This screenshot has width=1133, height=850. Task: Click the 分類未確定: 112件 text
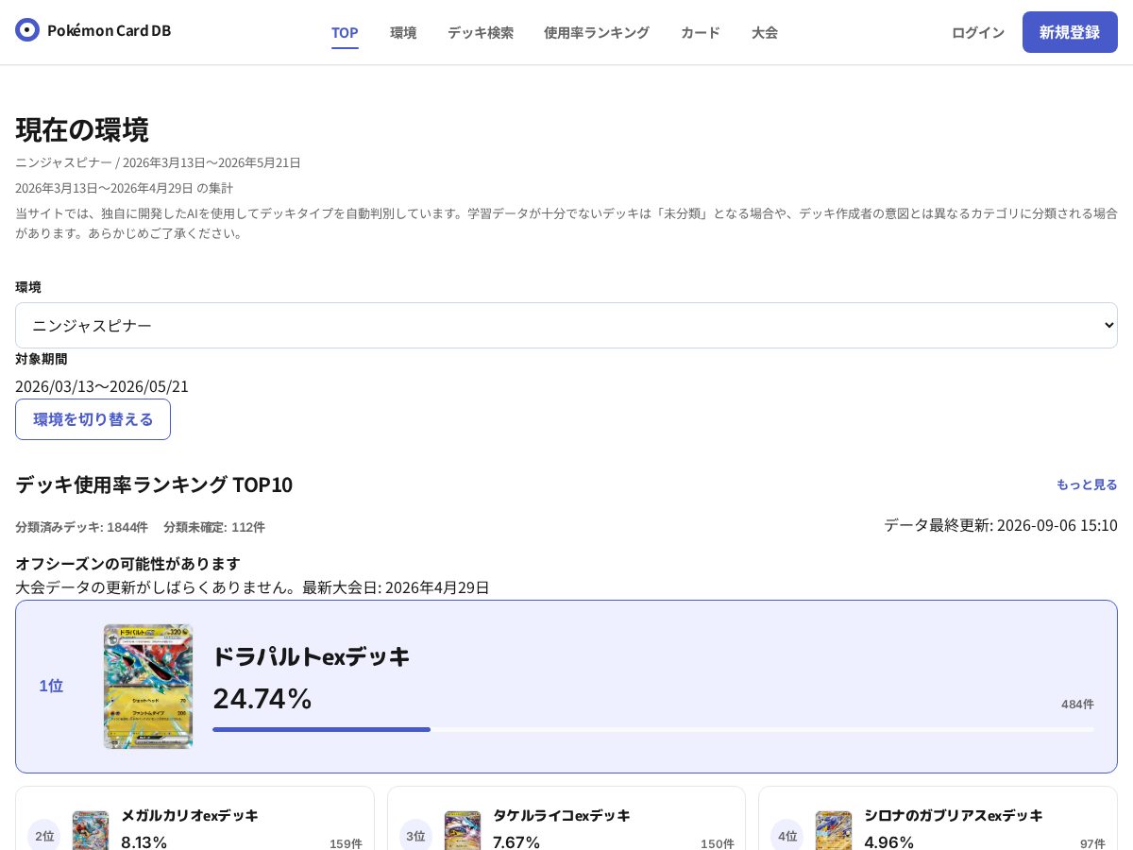[214, 527]
